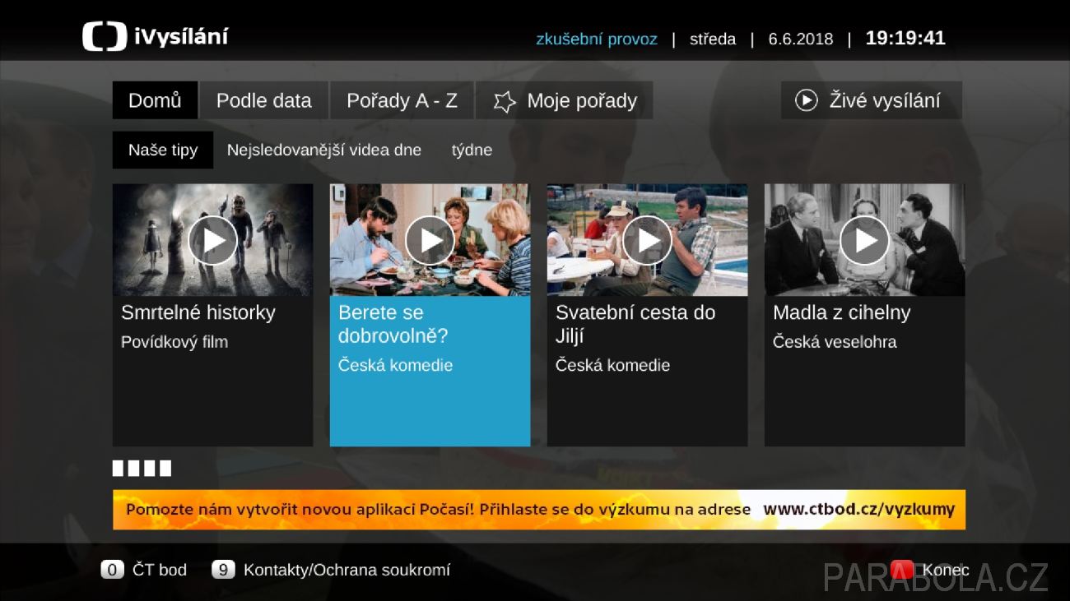
Task: Switch to Podle data tab
Action: 263,100
